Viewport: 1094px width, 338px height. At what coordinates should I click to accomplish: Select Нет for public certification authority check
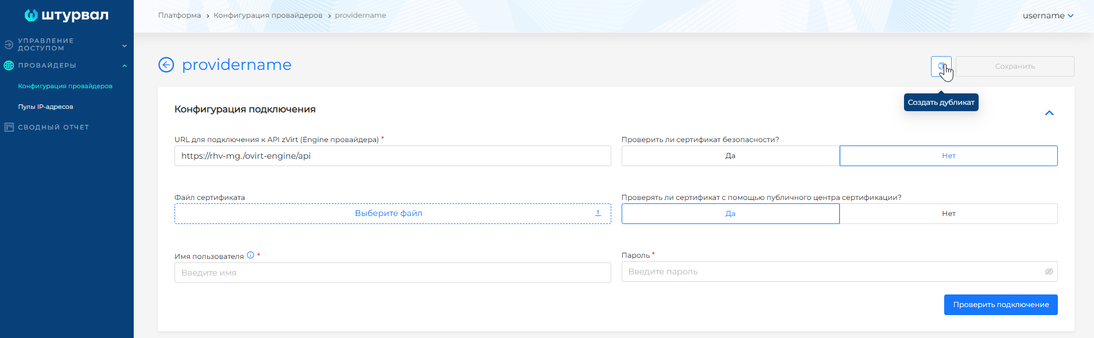(948, 214)
